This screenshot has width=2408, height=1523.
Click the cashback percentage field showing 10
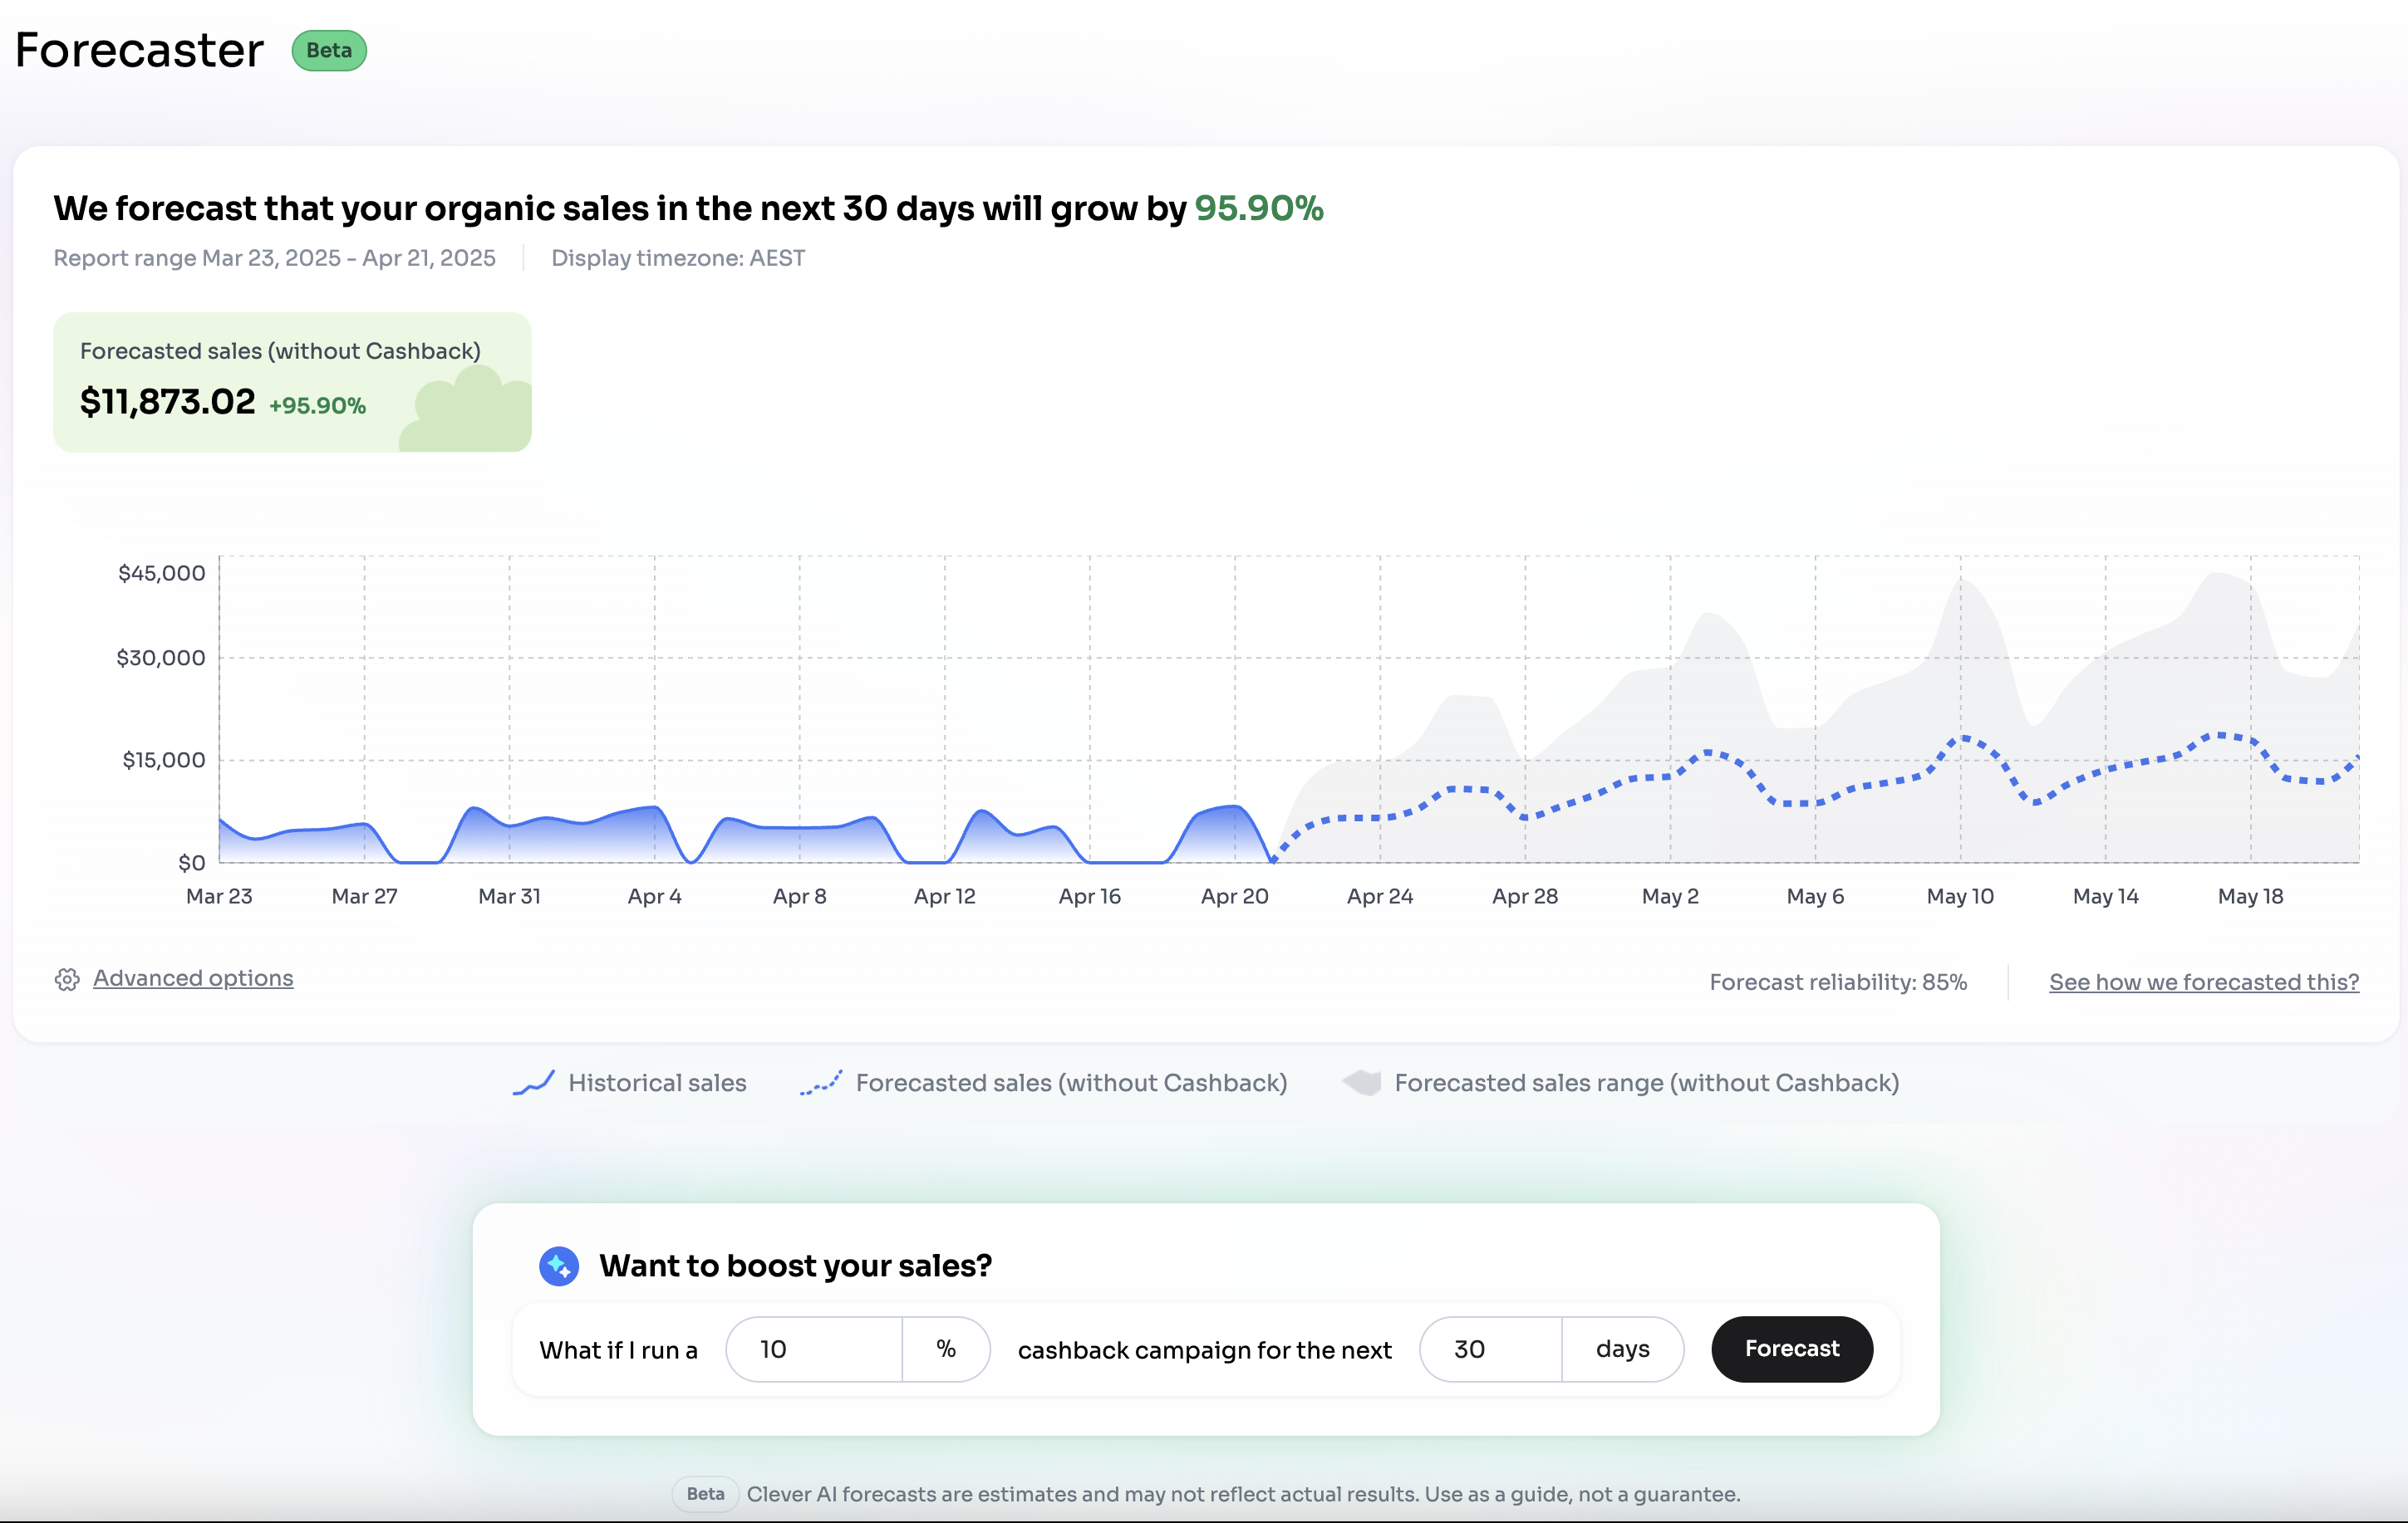(x=814, y=1349)
